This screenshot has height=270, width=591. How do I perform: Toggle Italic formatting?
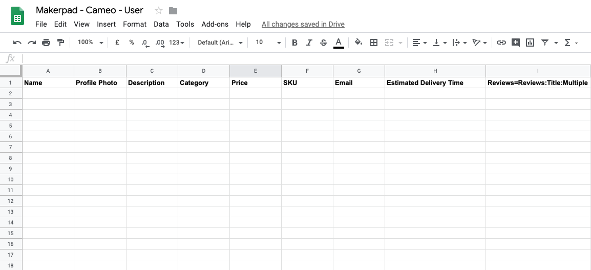(309, 43)
